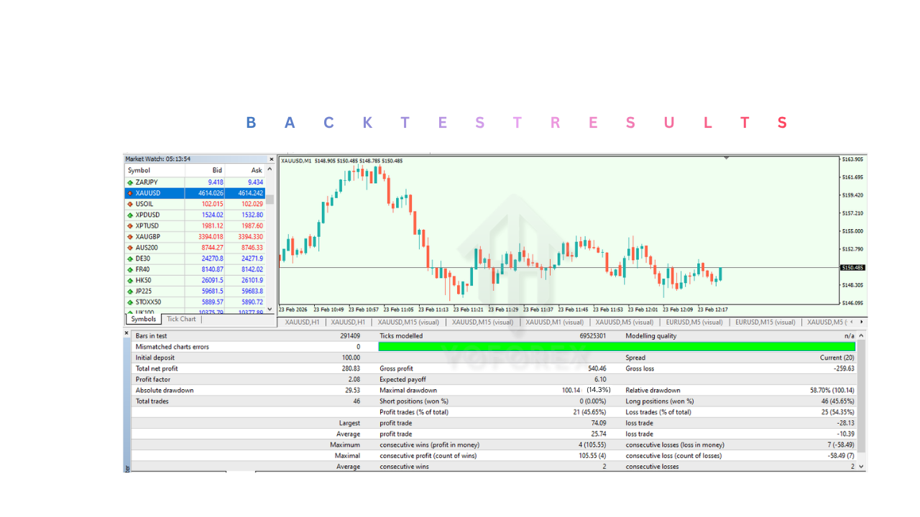Click the Total trades value 46
Viewport: 920px width, 517px height.
[356, 401]
